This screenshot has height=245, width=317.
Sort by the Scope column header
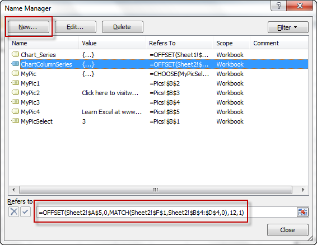[x=232, y=43]
